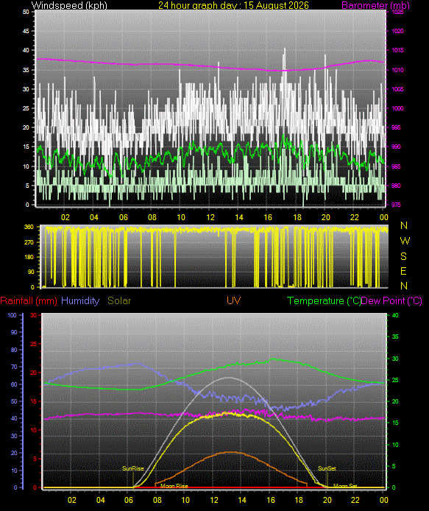Select "70" on the blue humidity axis
The height and width of the screenshot is (511, 429).
tap(14, 367)
